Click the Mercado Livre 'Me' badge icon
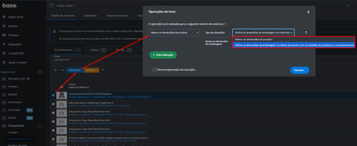 pyautogui.click(x=4, y=79)
